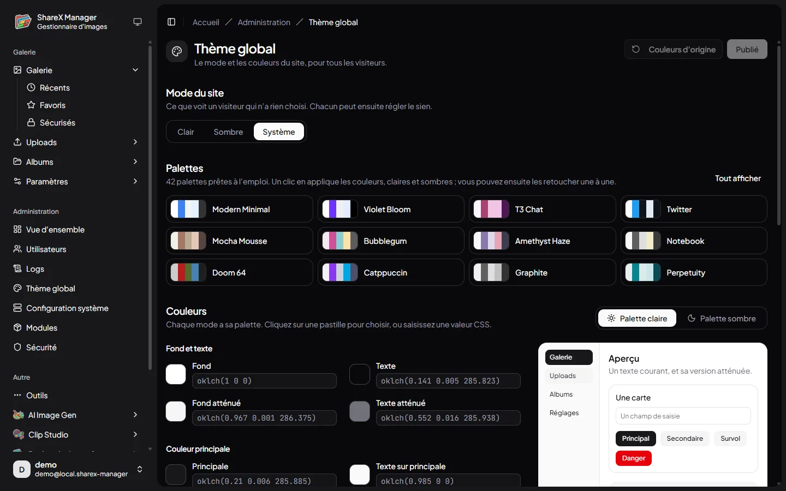Select Clair site mode
The height and width of the screenshot is (491, 786).
coord(186,132)
